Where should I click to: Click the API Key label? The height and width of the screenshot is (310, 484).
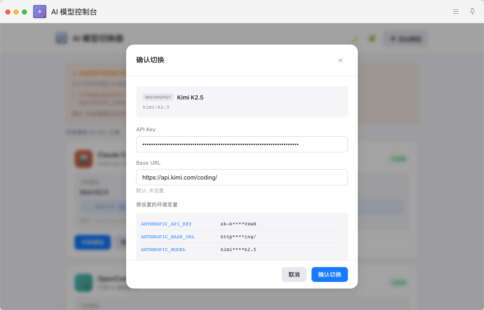click(x=146, y=130)
